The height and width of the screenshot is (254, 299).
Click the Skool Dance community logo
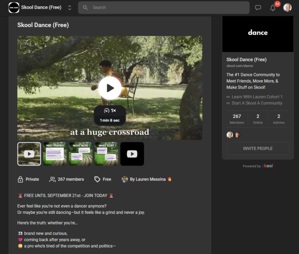click(x=14, y=7)
